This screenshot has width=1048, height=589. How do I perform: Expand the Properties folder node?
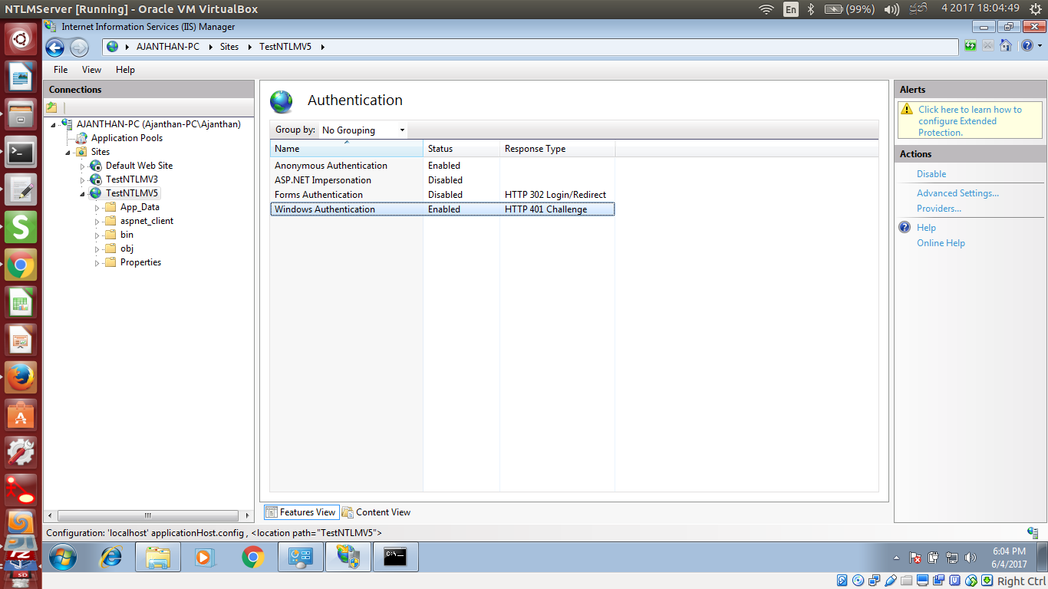pos(97,262)
